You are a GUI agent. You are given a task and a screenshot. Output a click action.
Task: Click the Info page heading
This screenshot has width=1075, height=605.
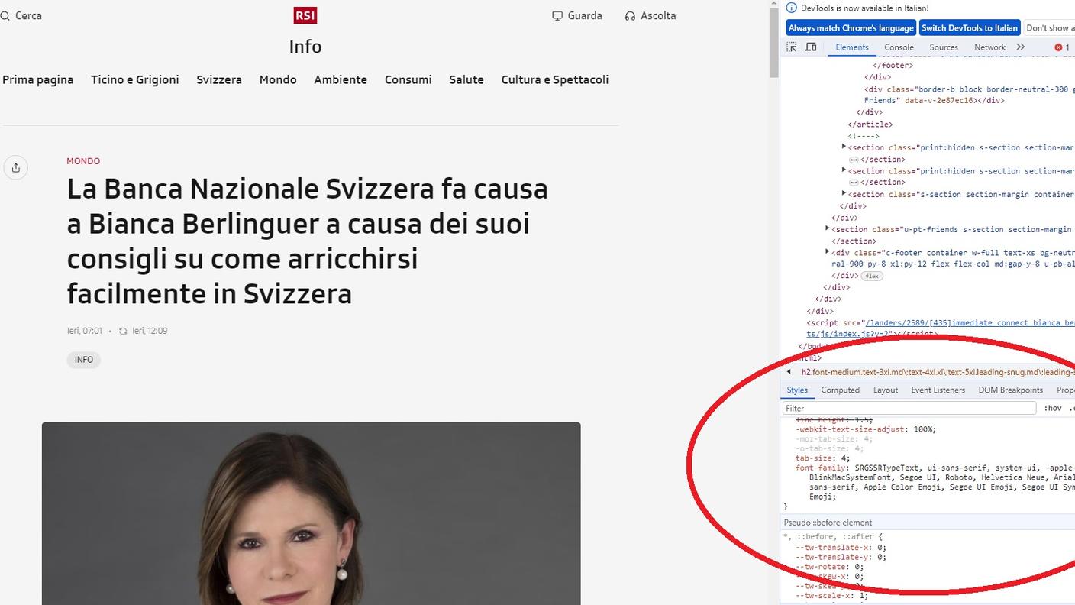tap(305, 47)
